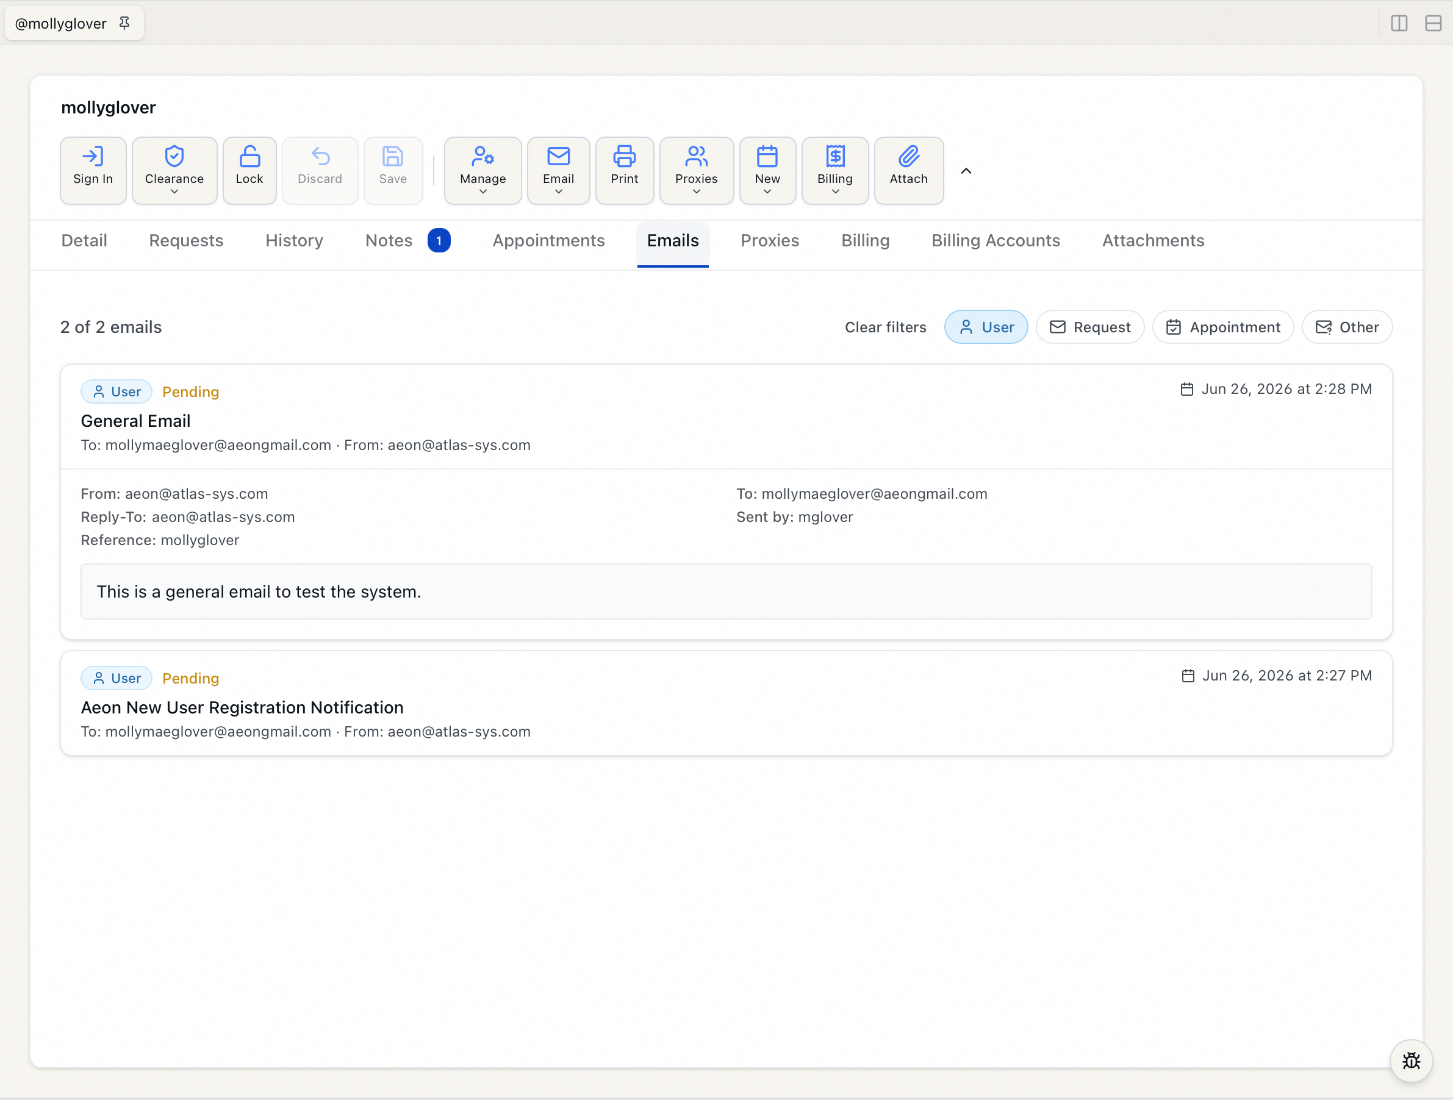Image resolution: width=1453 pixels, height=1100 pixels.
Task: Open the Billing toolbar dropdown
Action: [835, 170]
